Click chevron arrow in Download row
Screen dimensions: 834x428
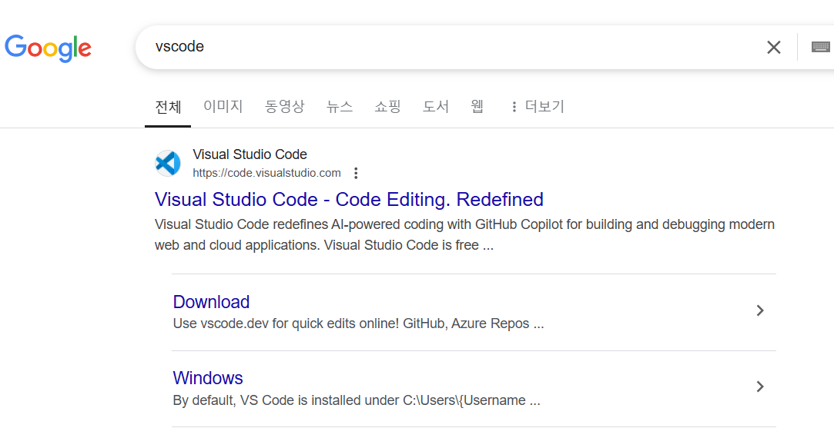pyautogui.click(x=760, y=310)
